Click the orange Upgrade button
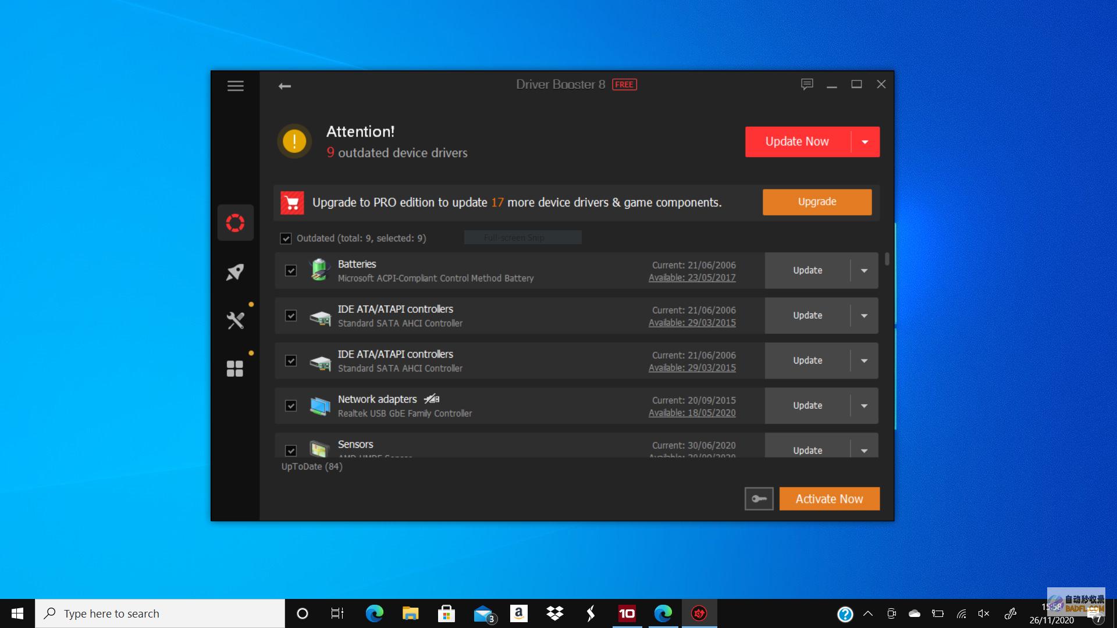This screenshot has height=628, width=1117. [817, 202]
